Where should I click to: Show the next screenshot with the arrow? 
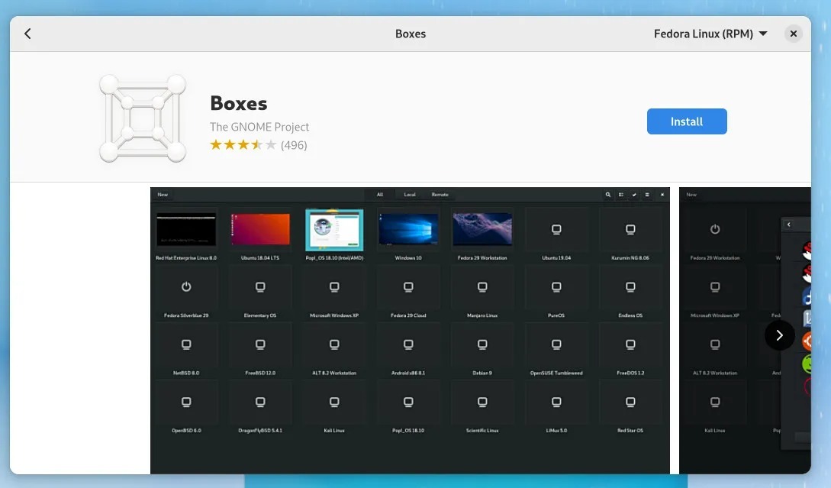pos(779,334)
